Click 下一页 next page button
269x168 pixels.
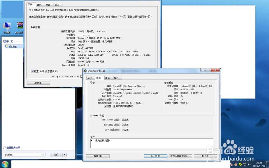155,156
